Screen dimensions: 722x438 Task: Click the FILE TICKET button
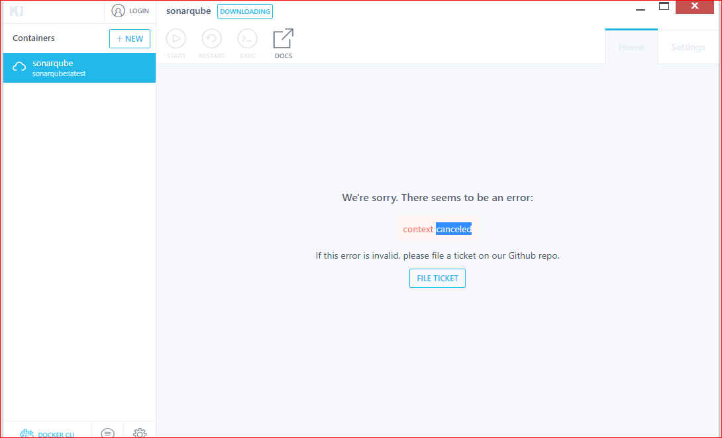(437, 278)
